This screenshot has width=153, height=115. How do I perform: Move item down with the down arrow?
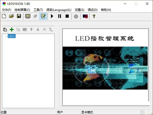pyautogui.click(x=38, y=30)
